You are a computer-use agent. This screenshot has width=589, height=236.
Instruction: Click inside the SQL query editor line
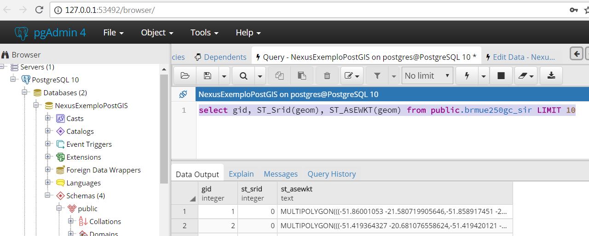[387, 110]
